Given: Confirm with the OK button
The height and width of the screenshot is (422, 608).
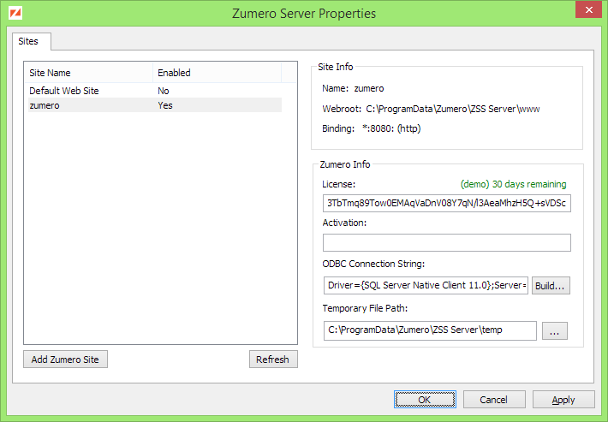Looking at the screenshot, I should [x=425, y=400].
